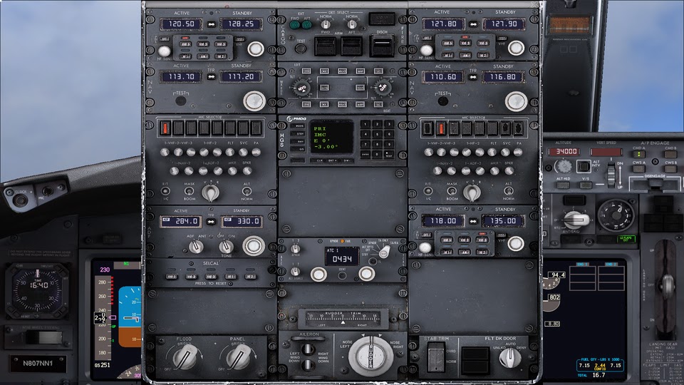The image size is (684, 385).
Task: Turn the COM2 frequency tuning knob
Action: point(516,48)
